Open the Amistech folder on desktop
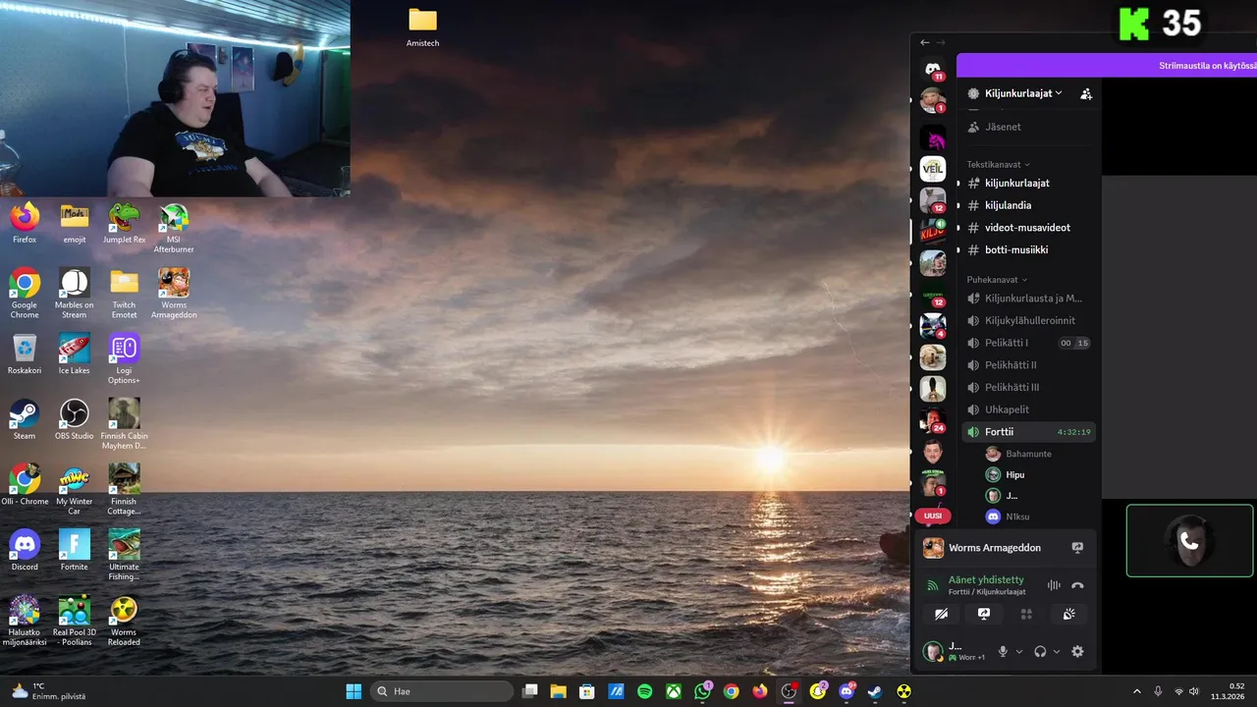Viewport: 1257px width, 707px height. 423,27
